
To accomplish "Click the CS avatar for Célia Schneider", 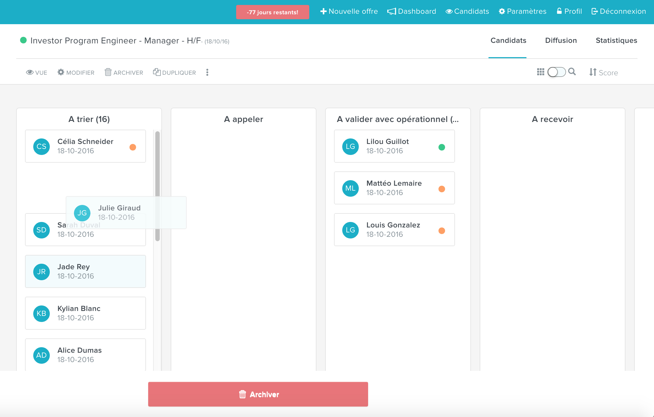I will pos(42,146).
